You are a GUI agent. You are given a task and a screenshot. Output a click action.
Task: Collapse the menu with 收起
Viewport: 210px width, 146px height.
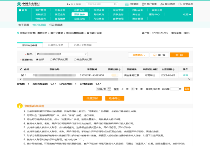tap(187, 14)
